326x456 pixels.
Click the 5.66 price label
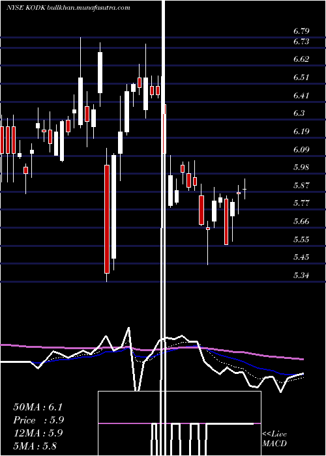[x=301, y=221]
